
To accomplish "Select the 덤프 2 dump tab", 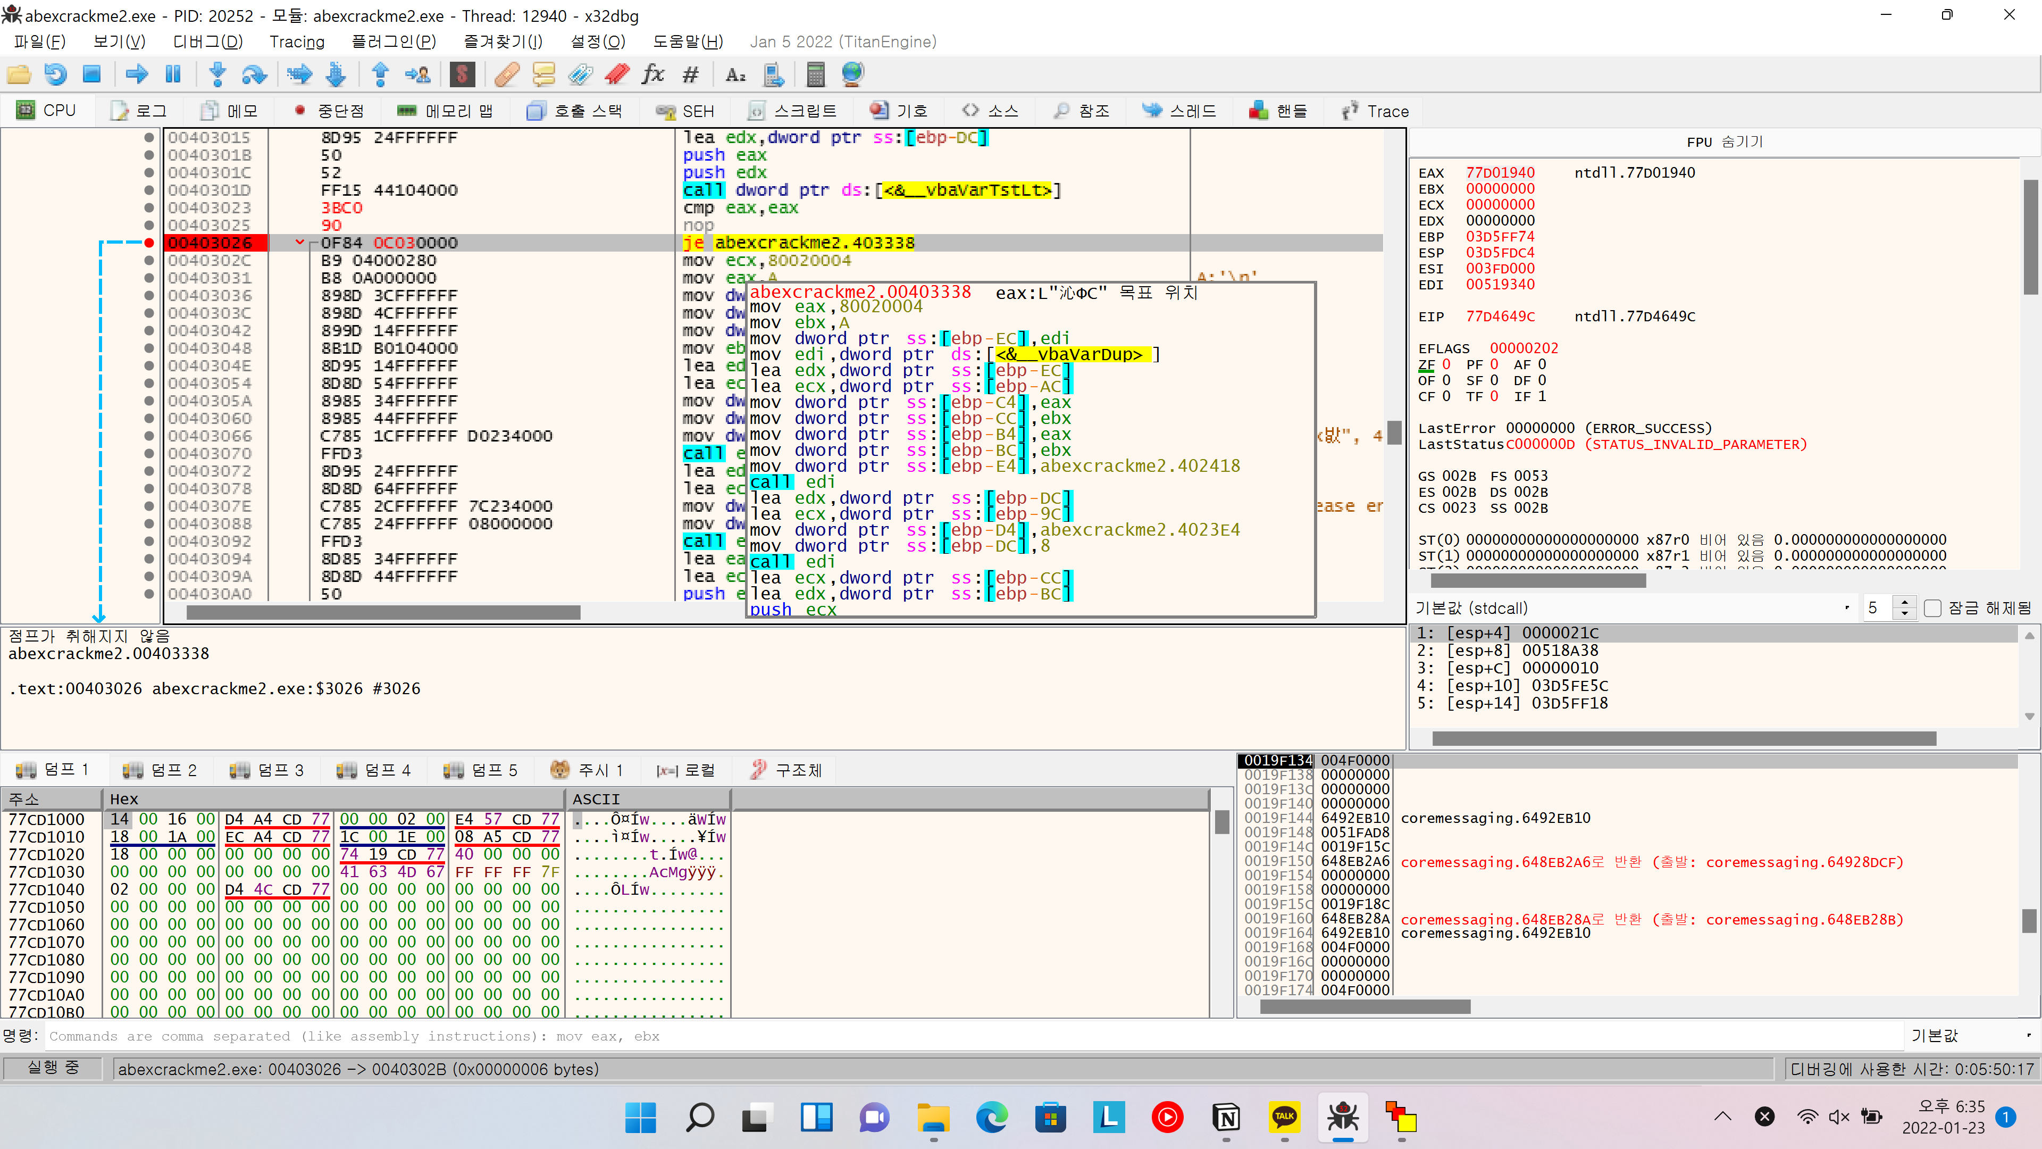I will [x=160, y=770].
